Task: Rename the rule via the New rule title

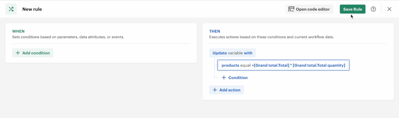Action: point(32,9)
